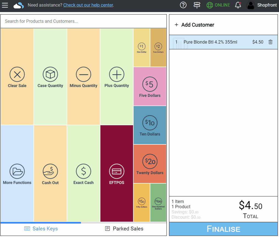Image resolution: width=279 pixels, height=237 pixels.
Task: Click the $4.50 total amount
Action: click(x=250, y=205)
